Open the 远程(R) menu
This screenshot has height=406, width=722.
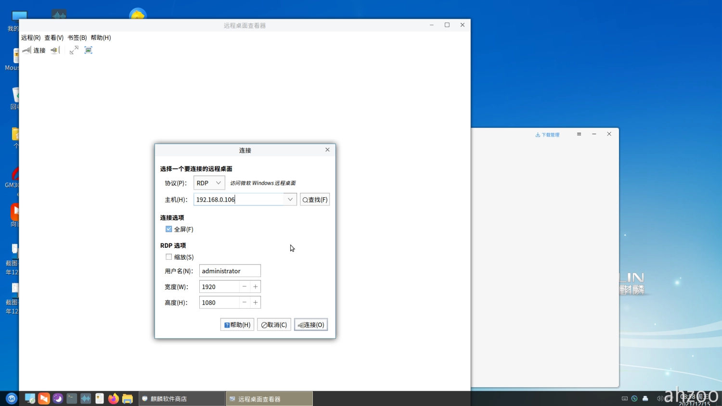(31, 38)
